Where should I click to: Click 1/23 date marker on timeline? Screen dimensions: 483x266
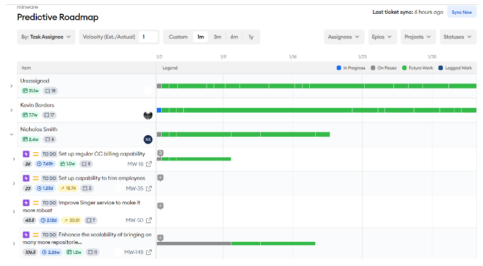pyautogui.click(x=362, y=57)
